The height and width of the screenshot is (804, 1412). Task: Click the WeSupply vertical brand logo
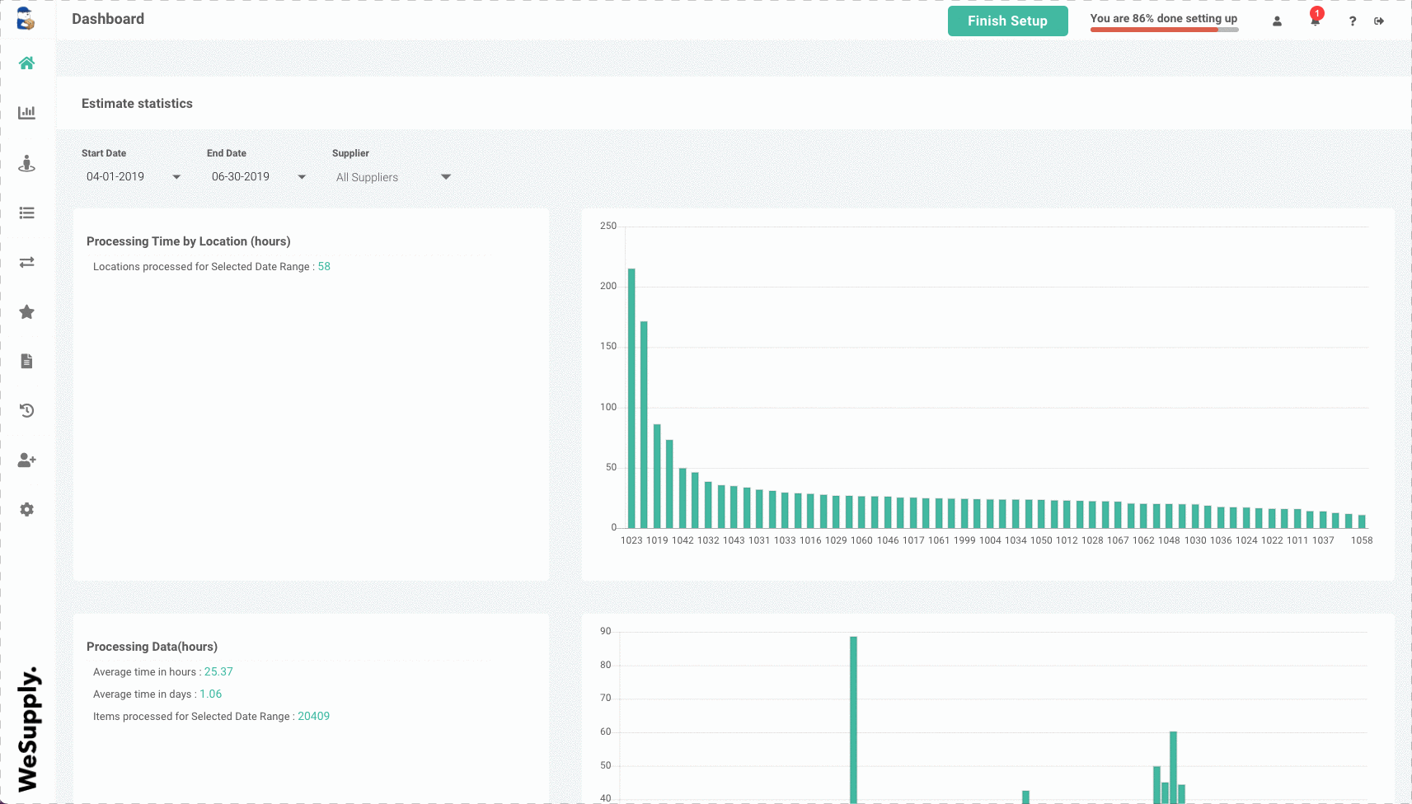[28, 729]
